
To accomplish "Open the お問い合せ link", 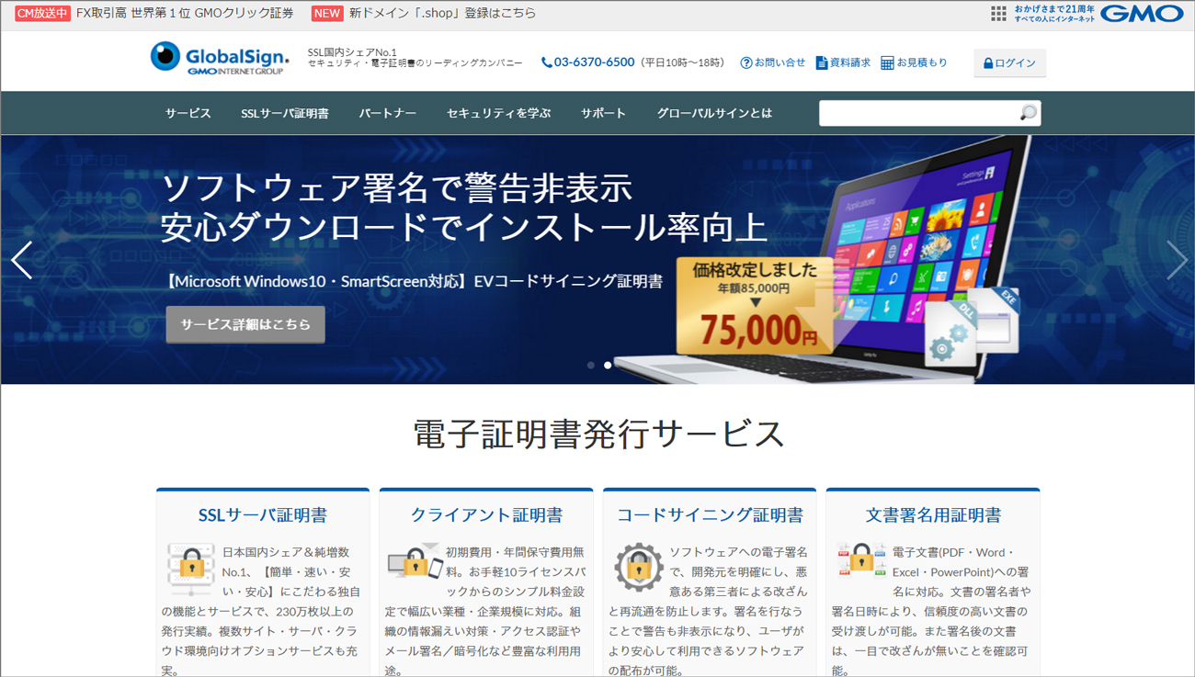I will pyautogui.click(x=780, y=63).
